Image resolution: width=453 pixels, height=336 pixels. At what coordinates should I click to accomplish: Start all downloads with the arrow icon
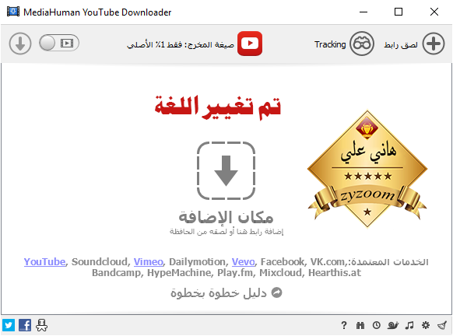pyautogui.click(x=20, y=44)
